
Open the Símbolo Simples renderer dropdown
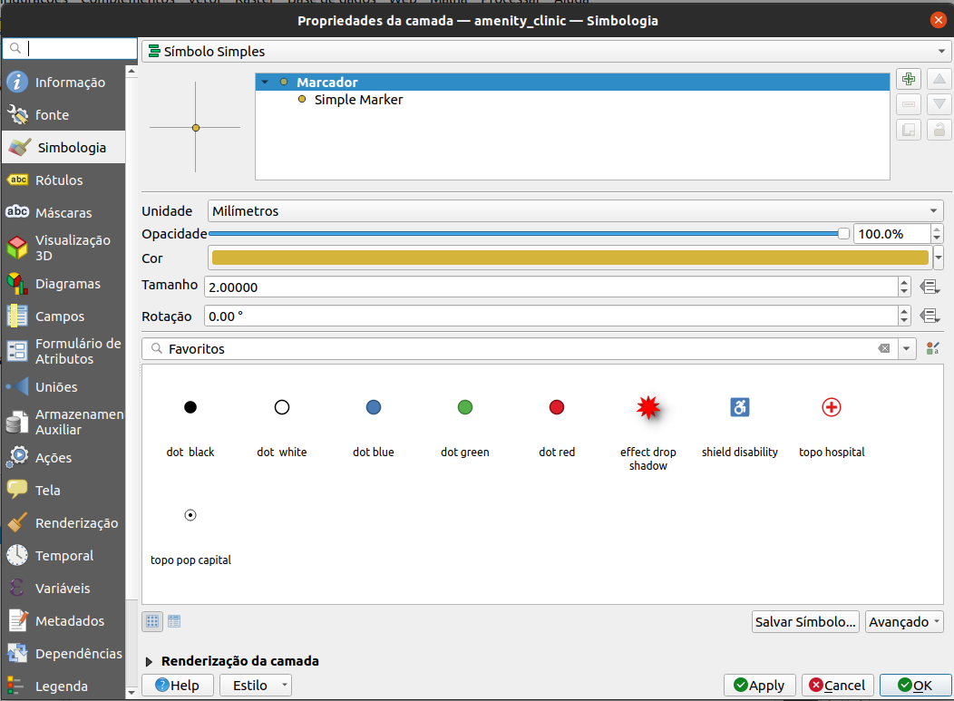pos(546,51)
